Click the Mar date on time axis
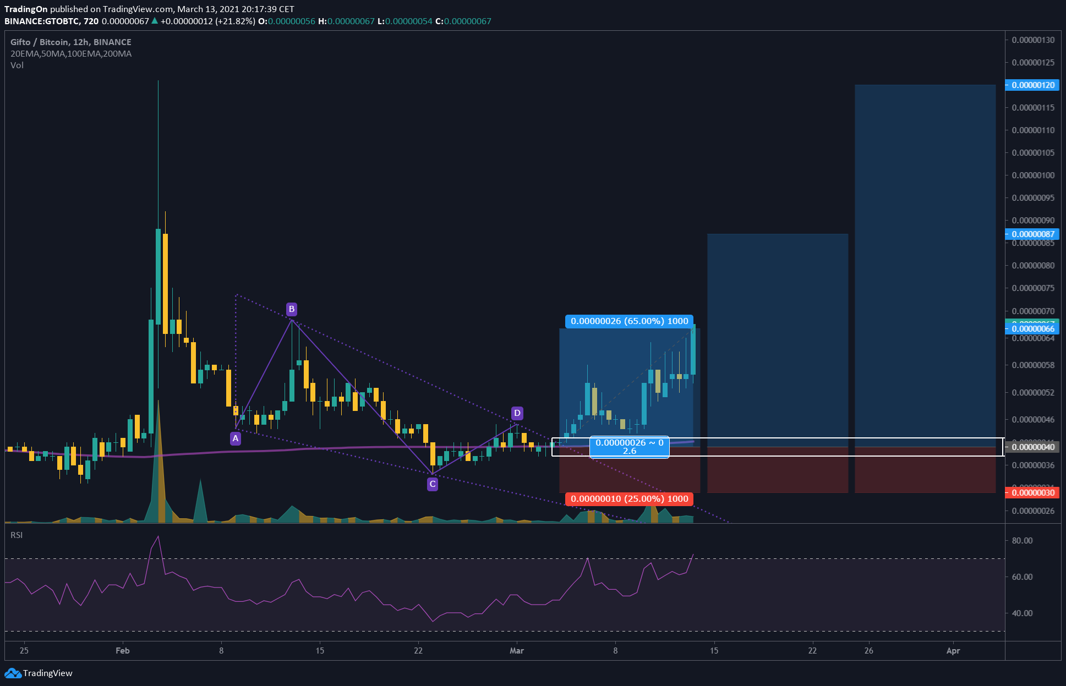Image resolution: width=1066 pixels, height=686 pixels. click(517, 650)
